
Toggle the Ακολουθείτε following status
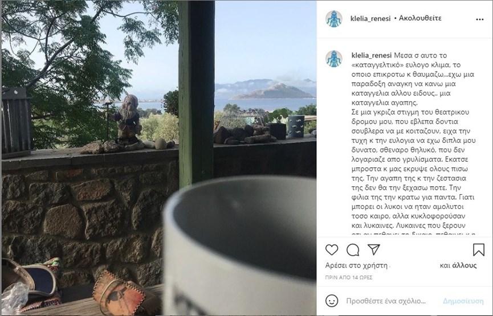tap(420, 18)
